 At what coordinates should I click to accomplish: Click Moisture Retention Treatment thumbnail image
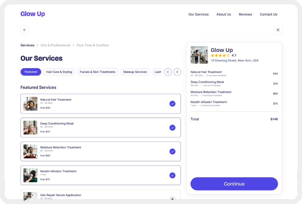[30, 152]
